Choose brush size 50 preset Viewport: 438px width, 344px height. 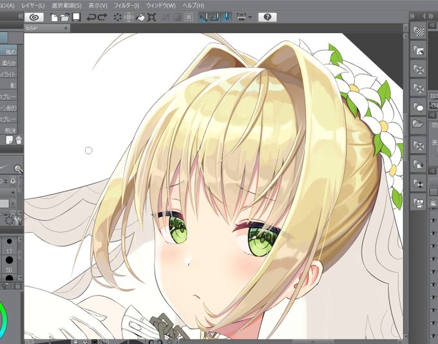(x=9, y=264)
